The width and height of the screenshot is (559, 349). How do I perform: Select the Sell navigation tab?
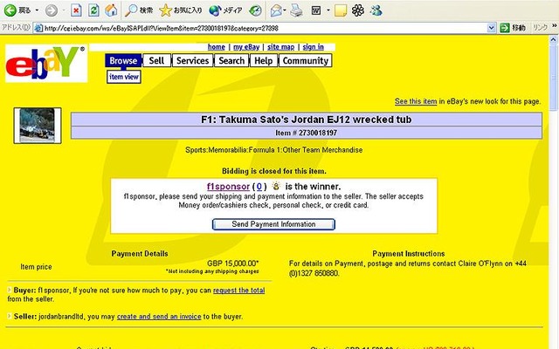click(156, 60)
